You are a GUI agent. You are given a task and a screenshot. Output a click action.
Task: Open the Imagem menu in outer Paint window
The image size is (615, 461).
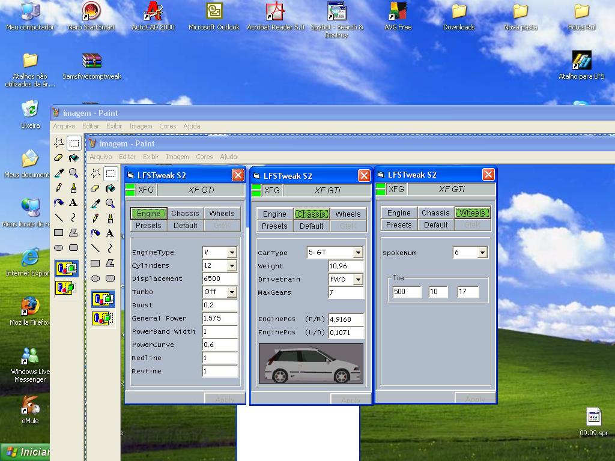(141, 126)
